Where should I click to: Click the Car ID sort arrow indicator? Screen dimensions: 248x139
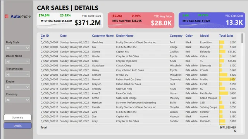pos(41,38)
